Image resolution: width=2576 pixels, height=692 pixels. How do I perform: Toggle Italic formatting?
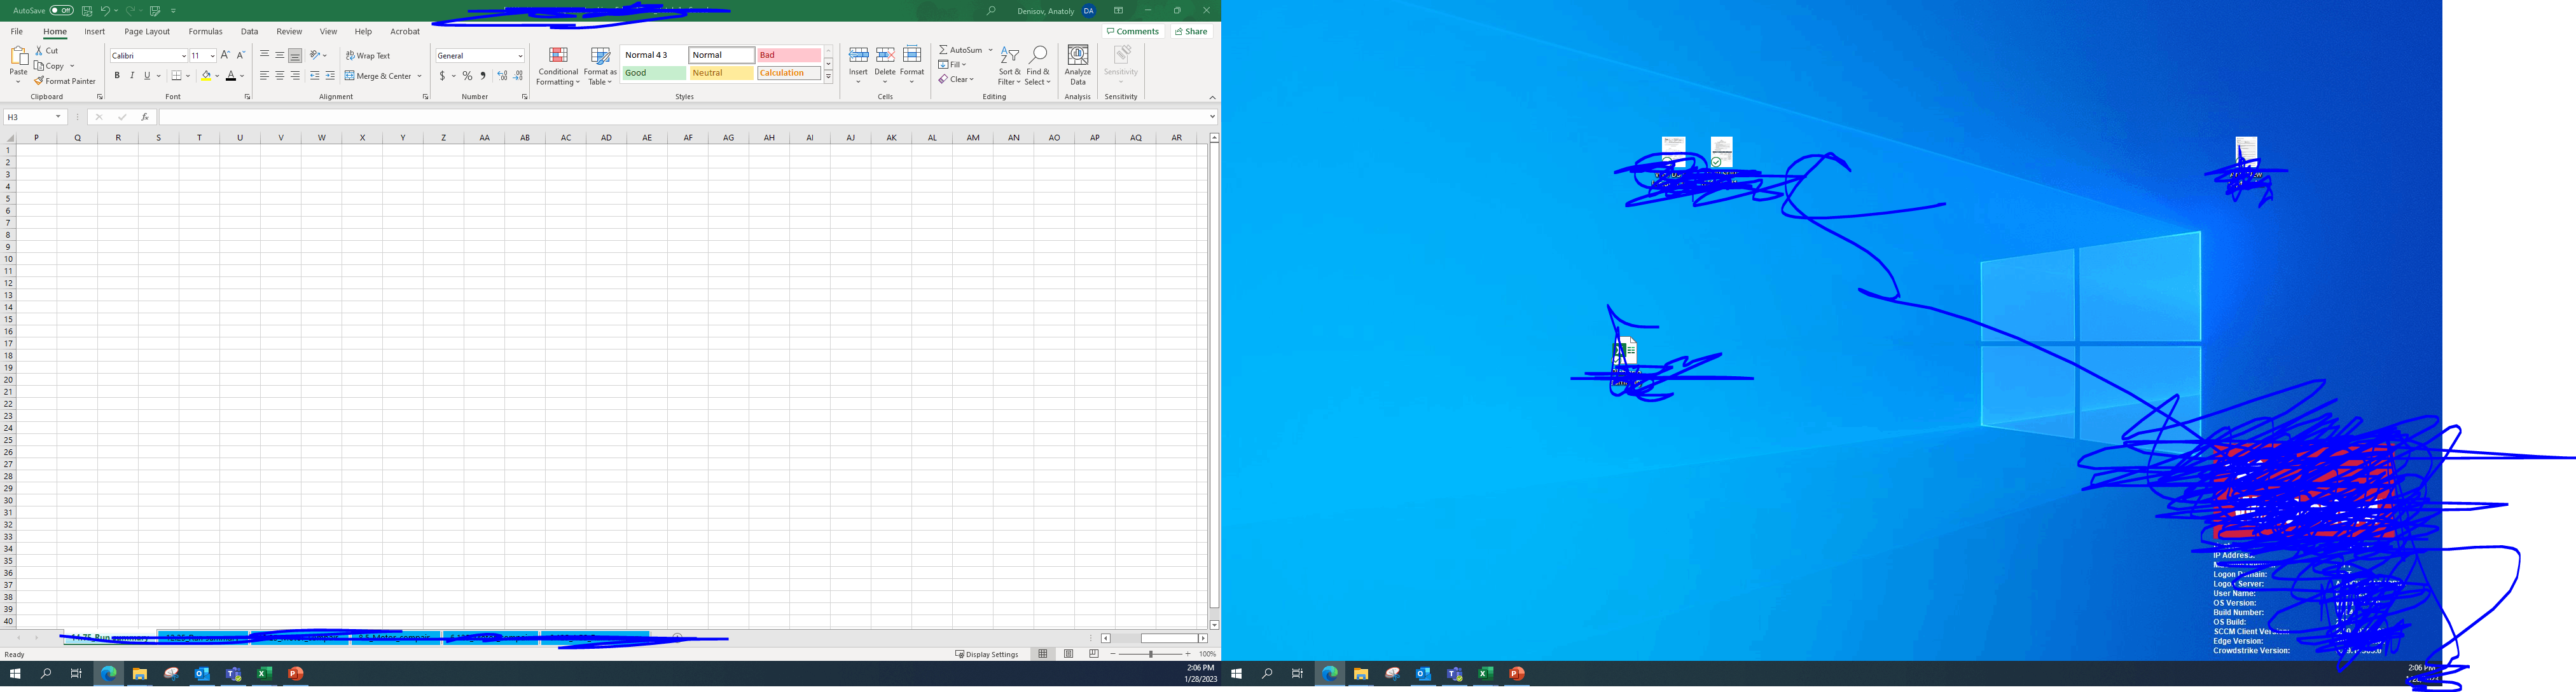[x=132, y=76]
